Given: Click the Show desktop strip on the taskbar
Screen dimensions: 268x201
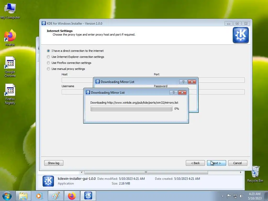Looking at the screenshot, I should (266, 196).
